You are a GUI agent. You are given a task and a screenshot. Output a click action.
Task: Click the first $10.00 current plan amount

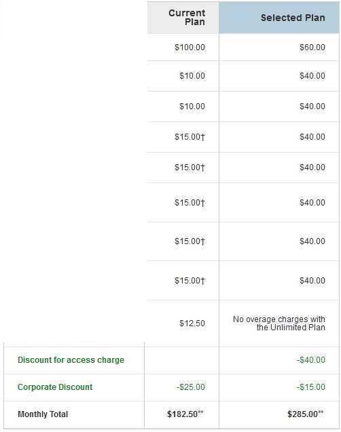[192, 75]
